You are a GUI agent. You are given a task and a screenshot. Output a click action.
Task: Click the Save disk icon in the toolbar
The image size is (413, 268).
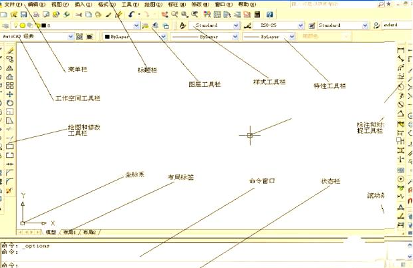click(24, 14)
